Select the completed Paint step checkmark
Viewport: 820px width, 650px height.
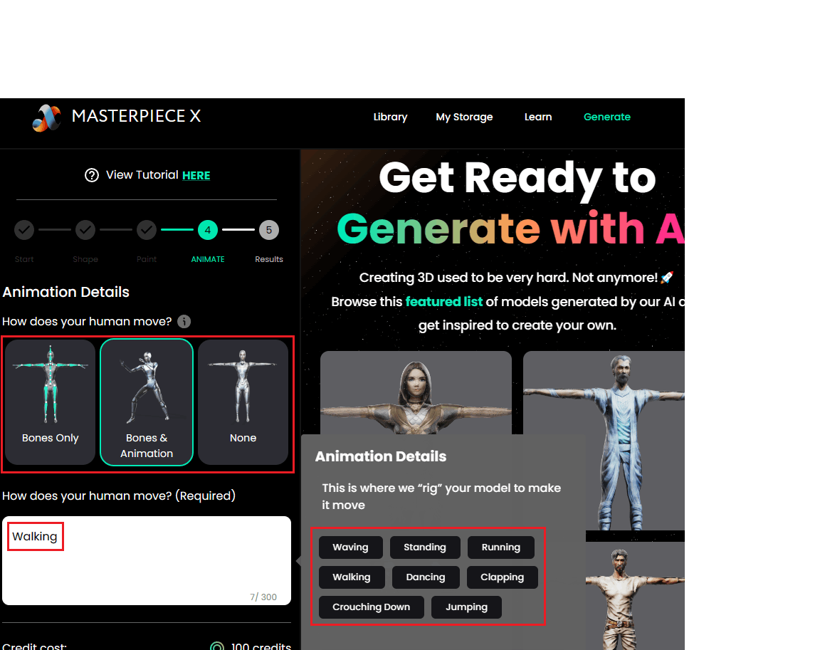[x=147, y=230]
